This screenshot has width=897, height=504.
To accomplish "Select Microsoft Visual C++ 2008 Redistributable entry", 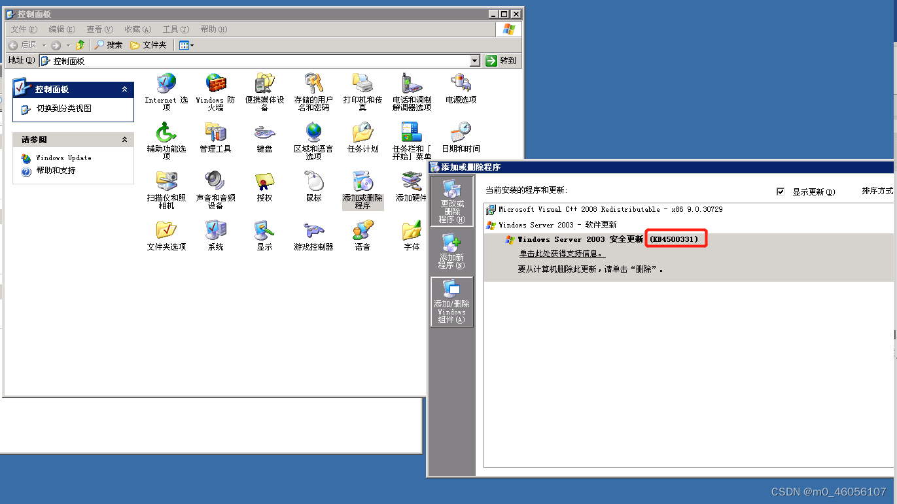I will click(x=688, y=209).
